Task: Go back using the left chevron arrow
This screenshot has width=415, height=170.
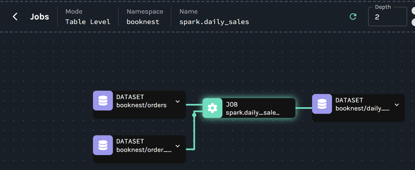Action: coord(15,17)
